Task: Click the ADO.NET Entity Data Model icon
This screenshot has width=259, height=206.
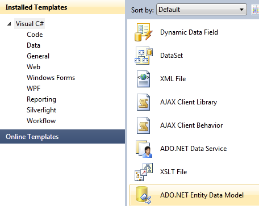Action: click(x=144, y=195)
